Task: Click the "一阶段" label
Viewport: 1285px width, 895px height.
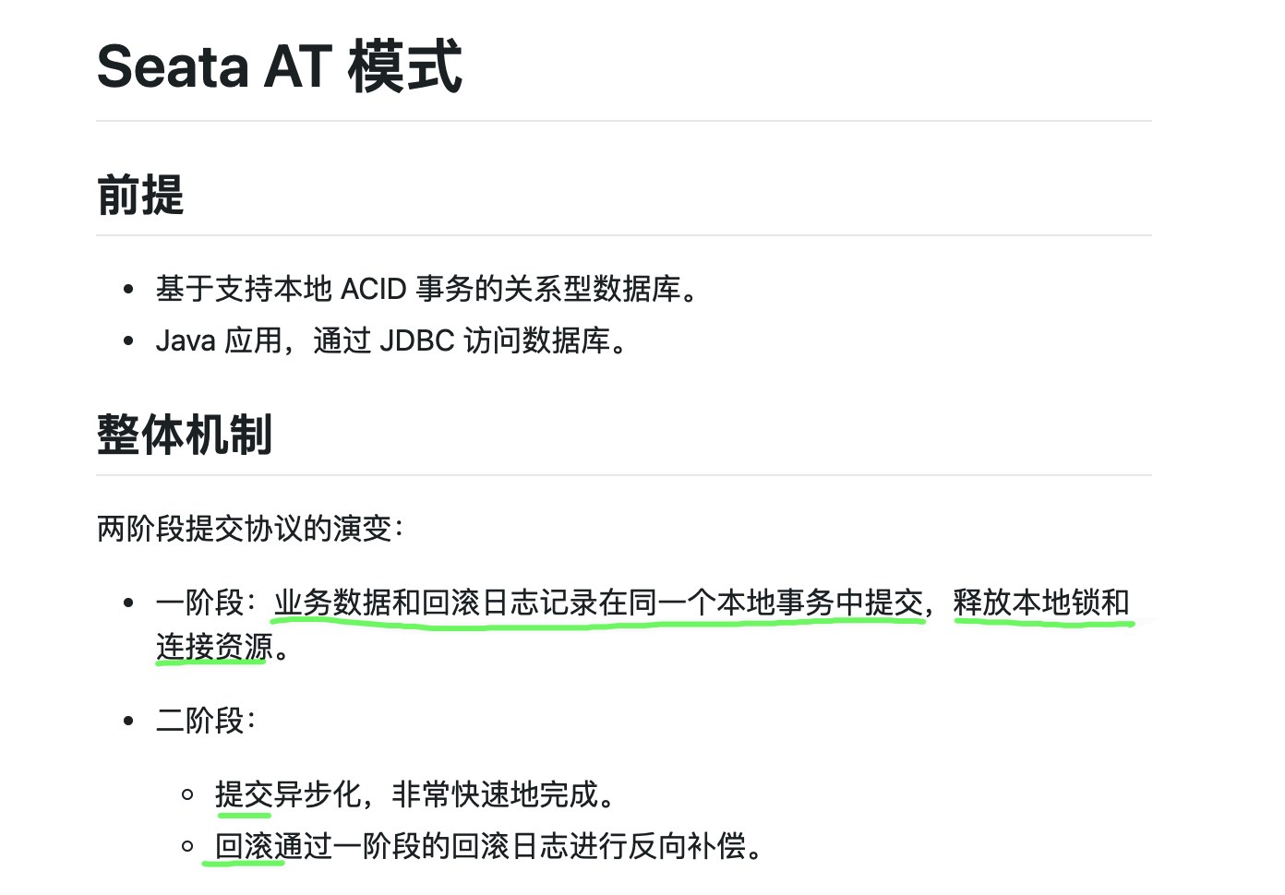Action: [199, 603]
